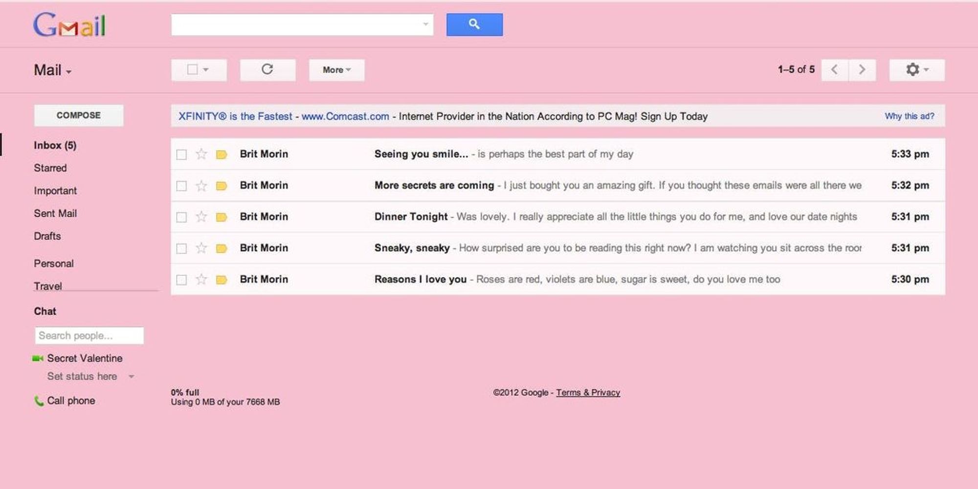The height and width of the screenshot is (489, 978).
Task: Check the box for 'More secrets are coming' email
Action: [181, 186]
